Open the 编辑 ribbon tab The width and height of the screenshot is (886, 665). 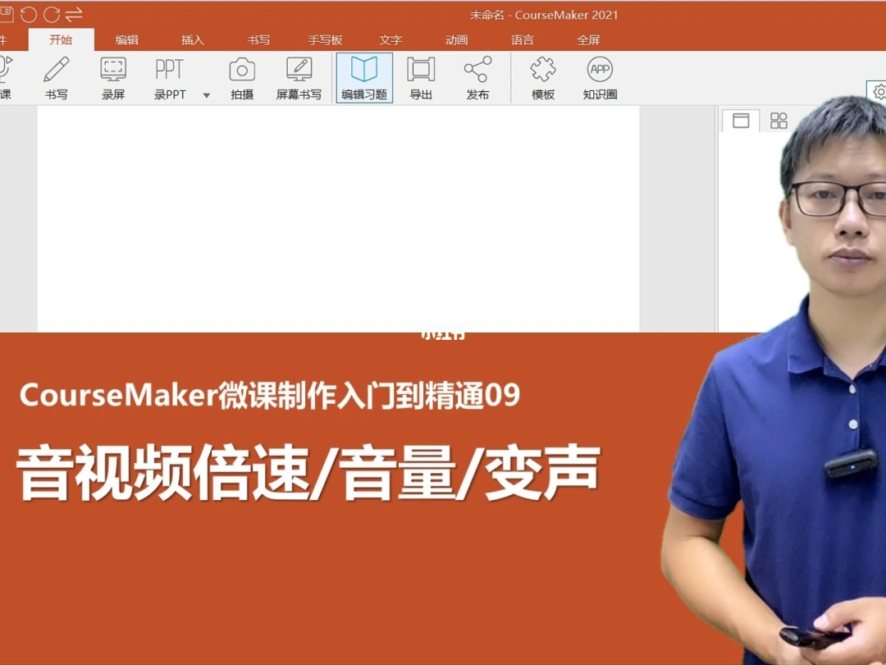(127, 39)
